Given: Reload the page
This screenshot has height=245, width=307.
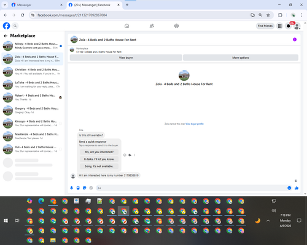Looking at the screenshot, I should tap(23, 15).
